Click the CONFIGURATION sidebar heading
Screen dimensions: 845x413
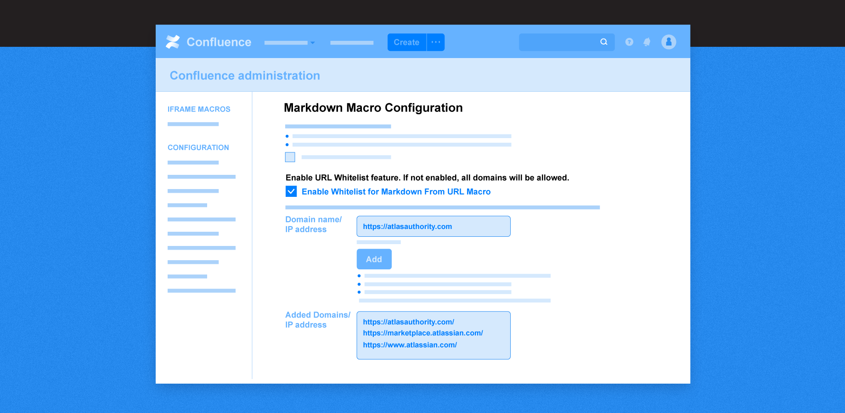(x=198, y=147)
